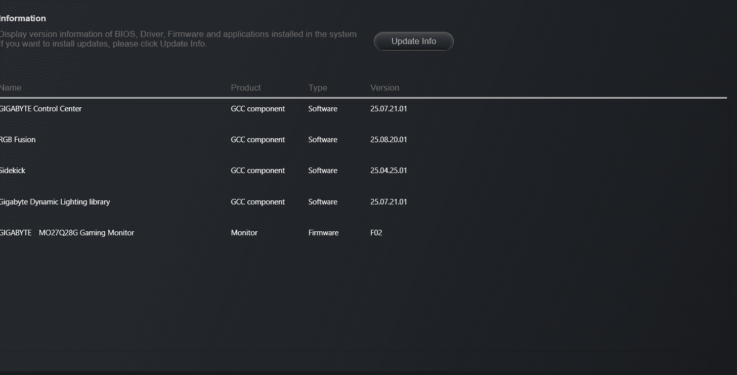This screenshot has width=737, height=375.
Task: Click the F02 firmware version
Action: pos(376,233)
